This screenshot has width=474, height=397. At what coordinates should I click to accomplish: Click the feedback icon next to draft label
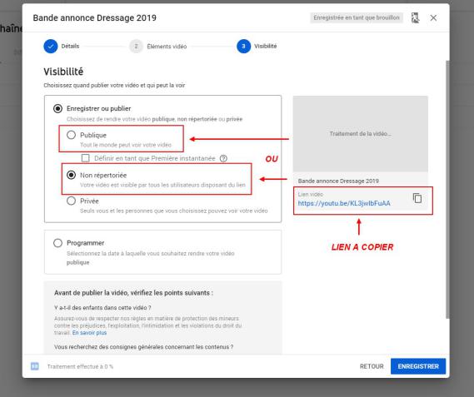click(416, 17)
